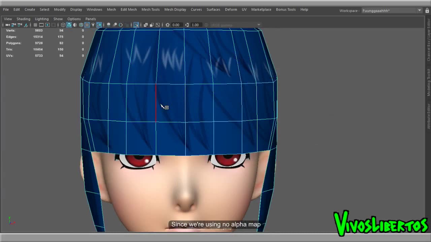This screenshot has width=431, height=242.
Task: Toggle screen space ambient occlusion icon
Action: (108, 25)
